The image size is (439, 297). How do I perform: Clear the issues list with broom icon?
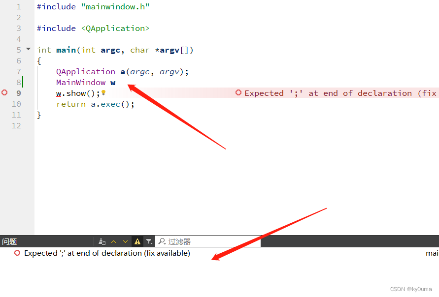(x=102, y=241)
